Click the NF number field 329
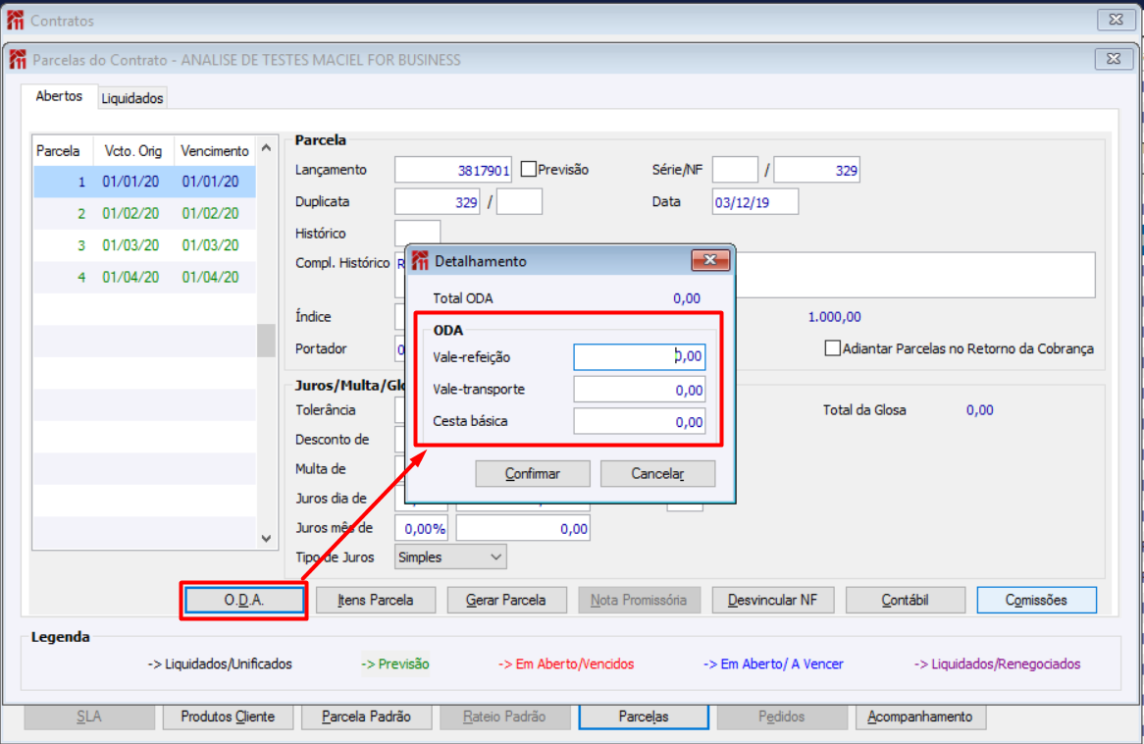The width and height of the screenshot is (1144, 744). coord(817,170)
